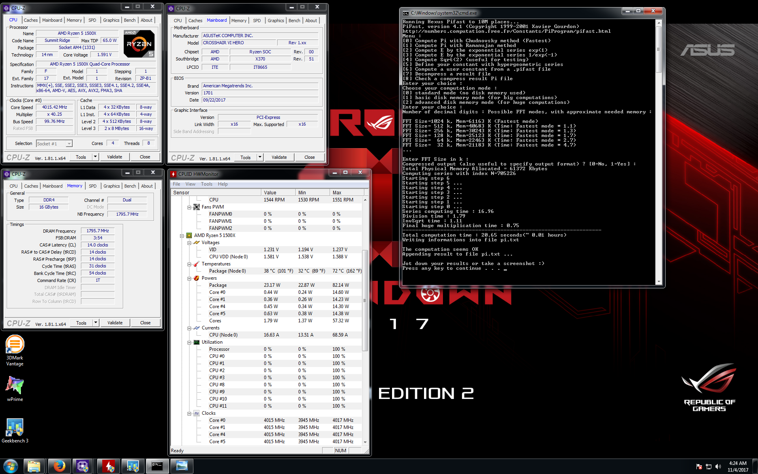Viewport: 758px width, 474px height.
Task: Open the Tools menu in HWMonitor
Action: pos(206,184)
